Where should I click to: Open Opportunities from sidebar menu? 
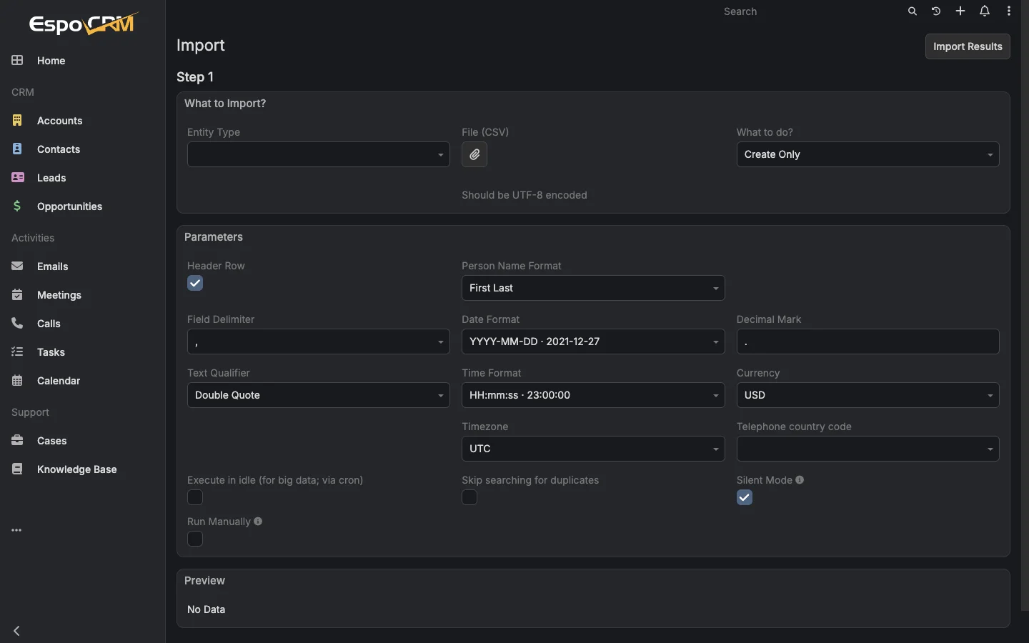[x=82, y=206]
